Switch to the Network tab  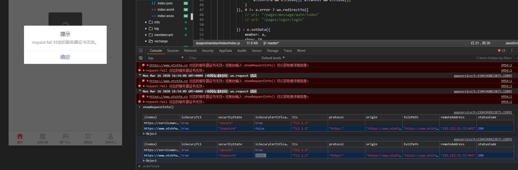point(190,51)
